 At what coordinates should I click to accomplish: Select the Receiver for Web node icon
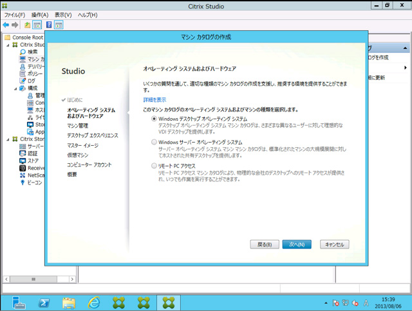click(23, 168)
